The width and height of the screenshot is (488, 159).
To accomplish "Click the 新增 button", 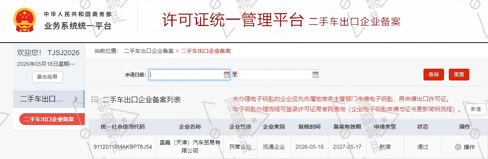I will tap(476, 109).
